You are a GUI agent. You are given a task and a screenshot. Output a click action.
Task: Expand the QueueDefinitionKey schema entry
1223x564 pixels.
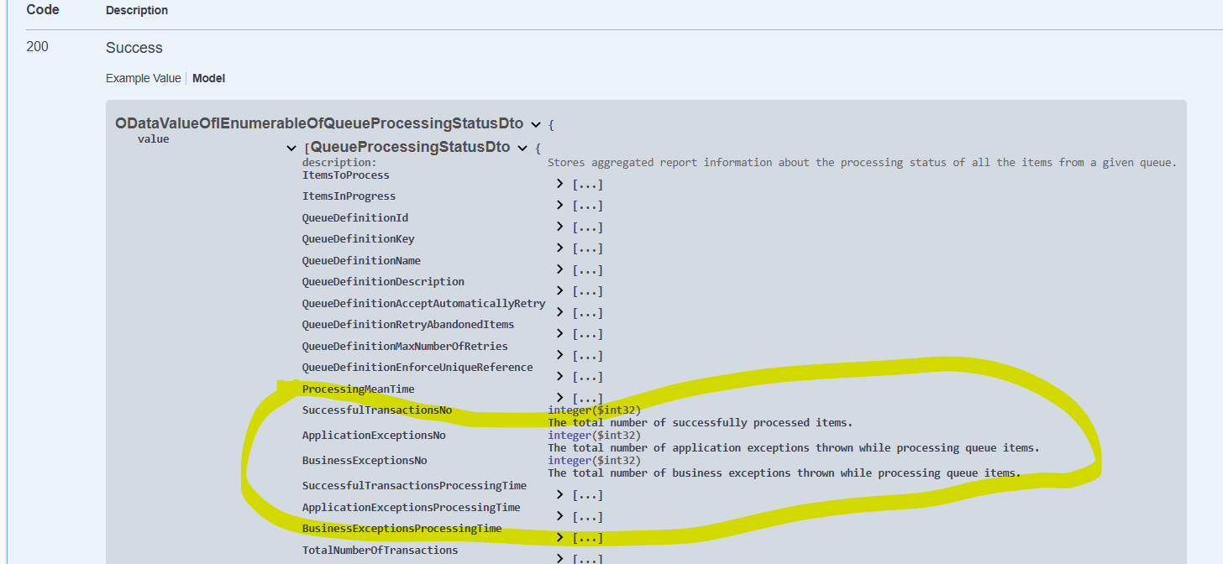pos(559,248)
